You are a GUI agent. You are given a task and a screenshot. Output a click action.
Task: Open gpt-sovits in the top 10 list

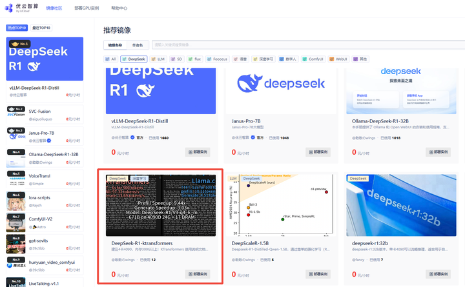pyautogui.click(x=38, y=241)
